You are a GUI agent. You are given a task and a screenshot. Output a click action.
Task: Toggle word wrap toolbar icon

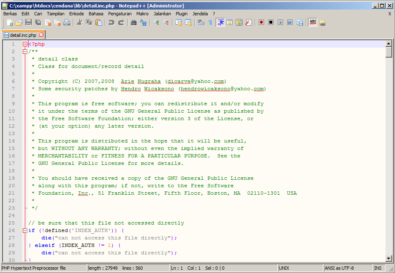[x=201, y=23]
